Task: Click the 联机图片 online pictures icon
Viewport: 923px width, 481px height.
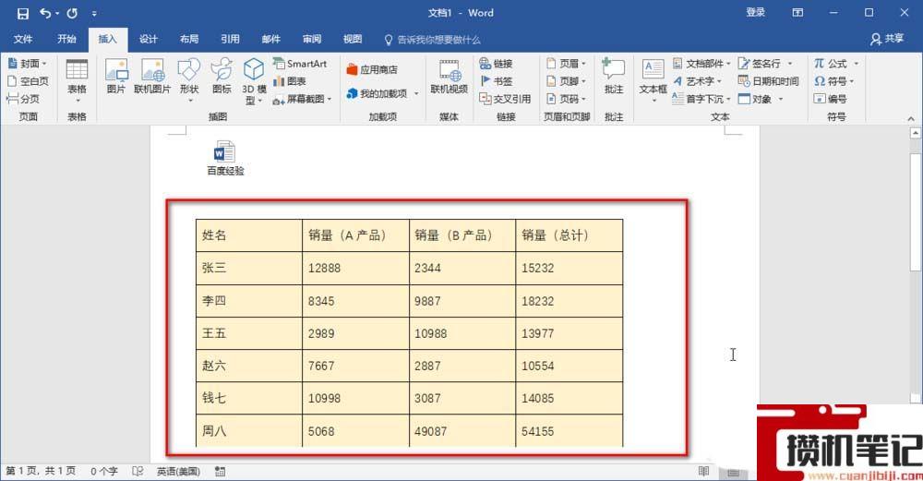Action: coord(152,77)
